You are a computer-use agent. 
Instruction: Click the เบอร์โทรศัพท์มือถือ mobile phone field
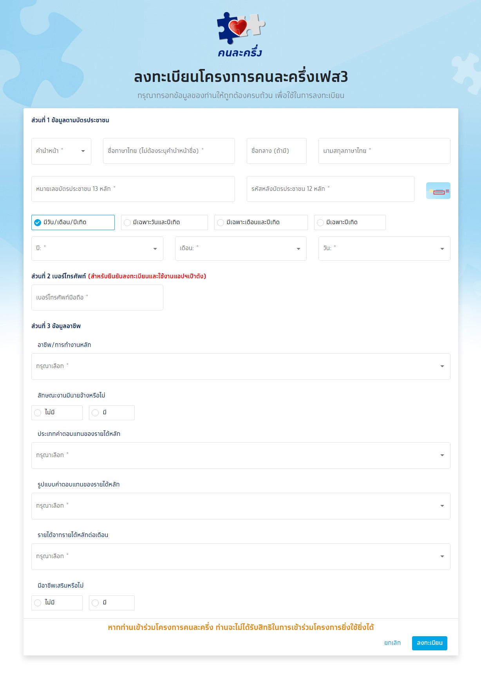(x=97, y=298)
